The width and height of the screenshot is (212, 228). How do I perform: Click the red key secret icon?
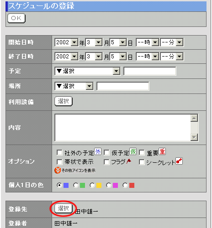point(179,161)
